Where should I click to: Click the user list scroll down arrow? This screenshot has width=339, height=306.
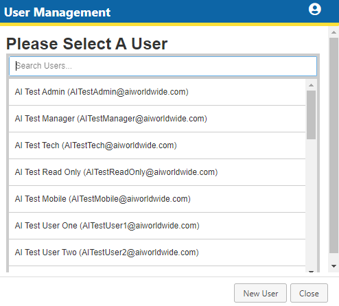point(311,272)
